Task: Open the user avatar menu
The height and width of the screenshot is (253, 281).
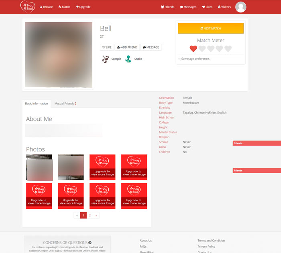Action: click(241, 7)
